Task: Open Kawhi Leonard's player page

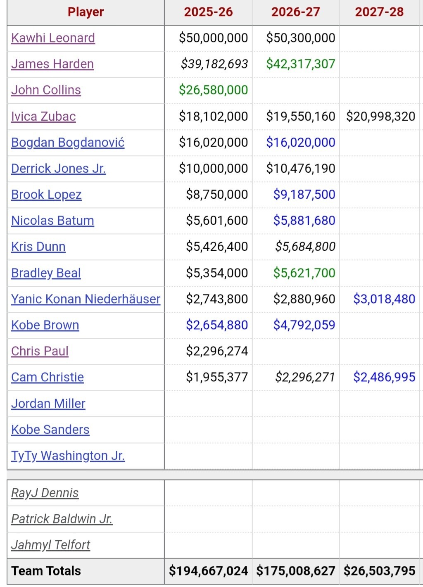Action: click(53, 38)
